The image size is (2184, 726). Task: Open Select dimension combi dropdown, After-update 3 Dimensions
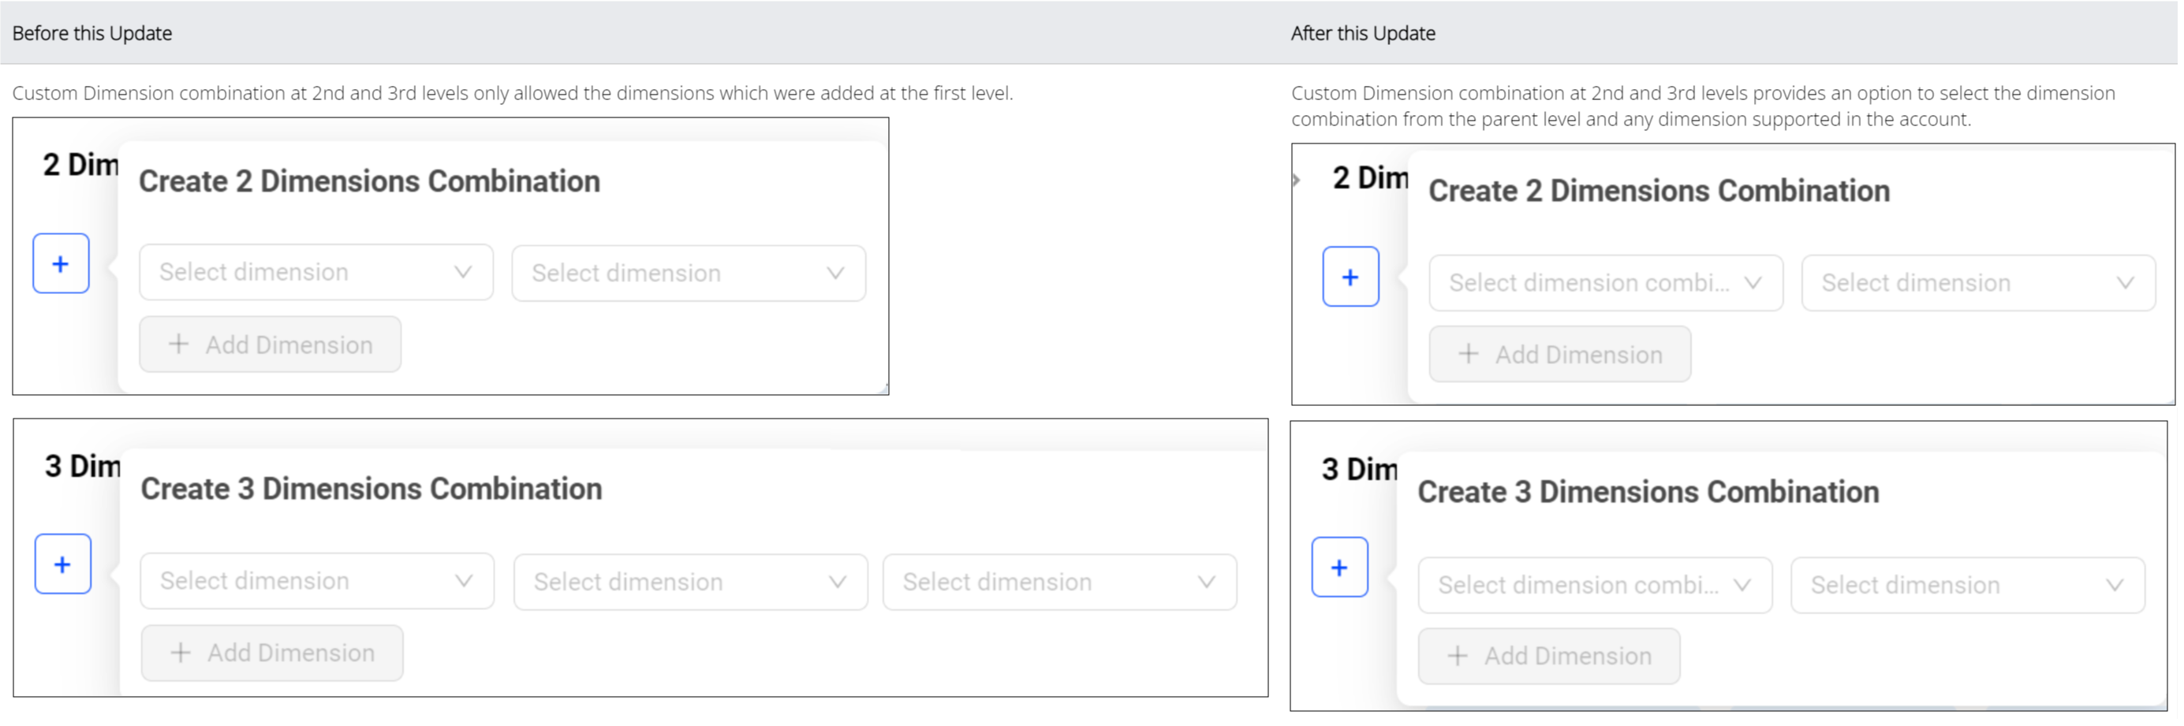[x=1594, y=586]
